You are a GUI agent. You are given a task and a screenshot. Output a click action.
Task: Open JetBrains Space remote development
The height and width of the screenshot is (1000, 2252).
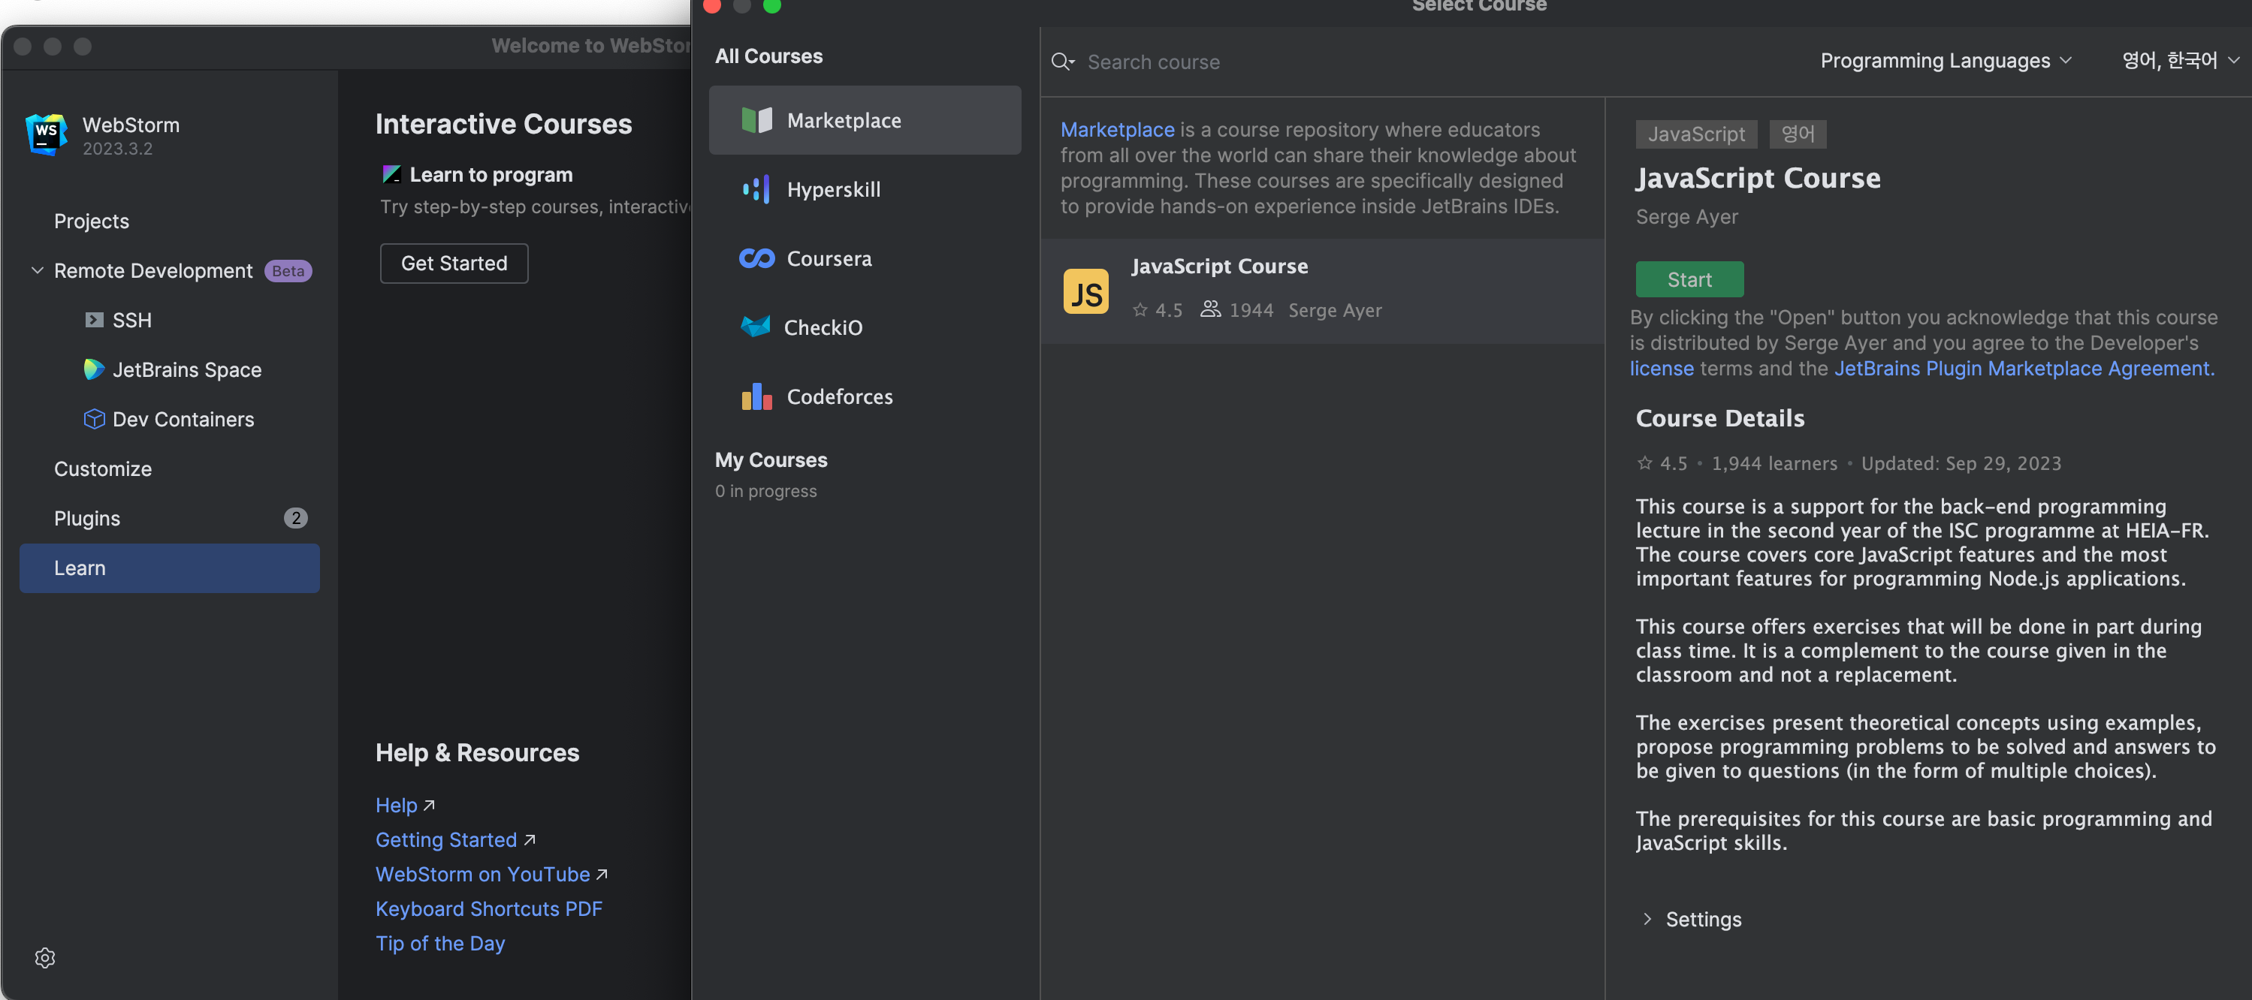point(186,369)
